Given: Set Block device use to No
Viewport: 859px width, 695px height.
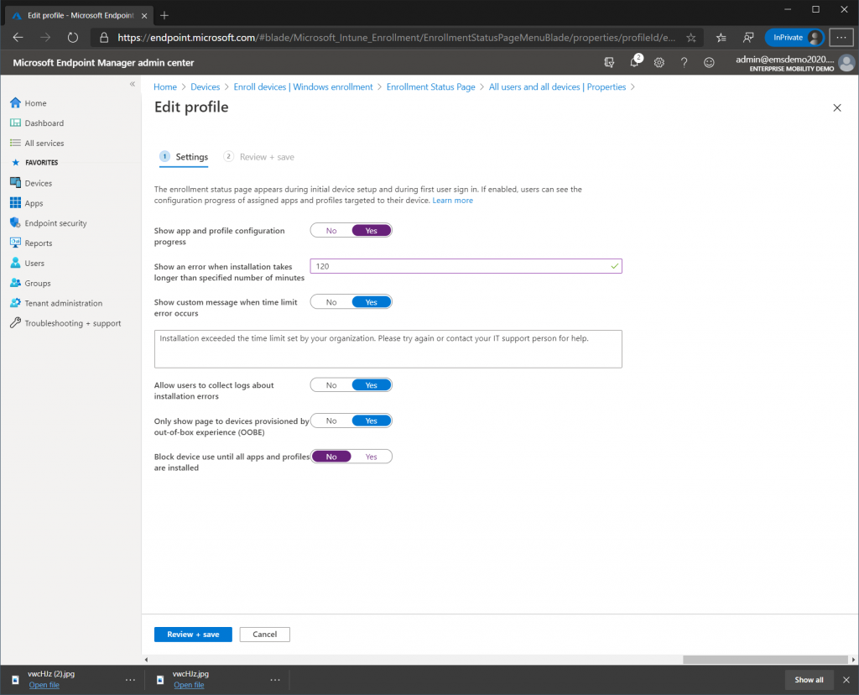Looking at the screenshot, I should pyautogui.click(x=331, y=457).
